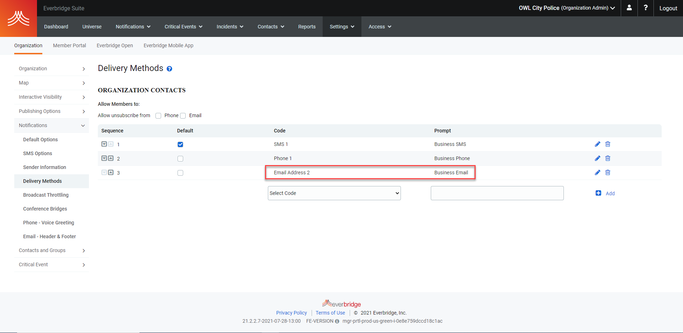Open the Critical Events menu dropdown
Image resolution: width=683 pixels, height=333 pixels.
point(184,27)
